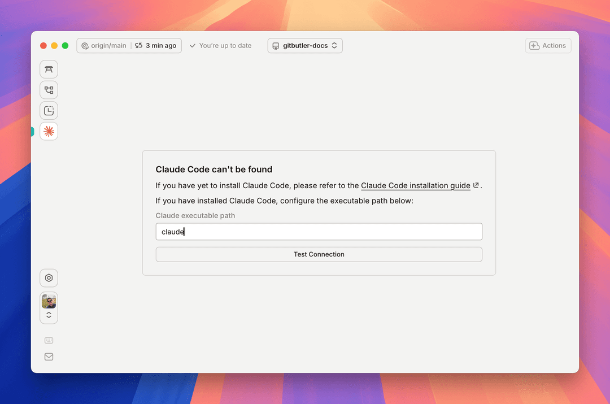Click the external link icon beside guide
The width and height of the screenshot is (610, 404).
pyautogui.click(x=476, y=185)
